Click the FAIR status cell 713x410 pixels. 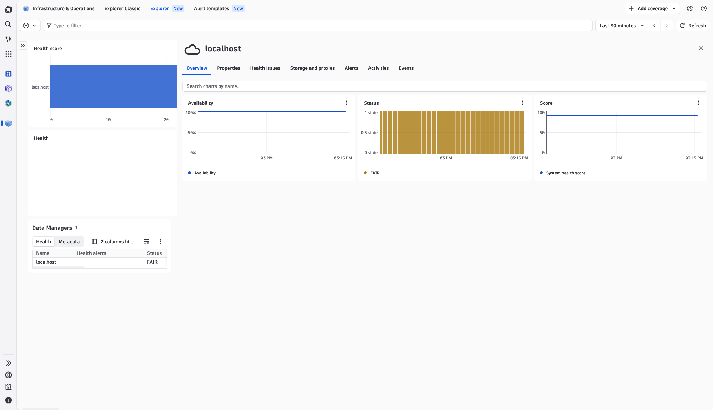pyautogui.click(x=156, y=262)
